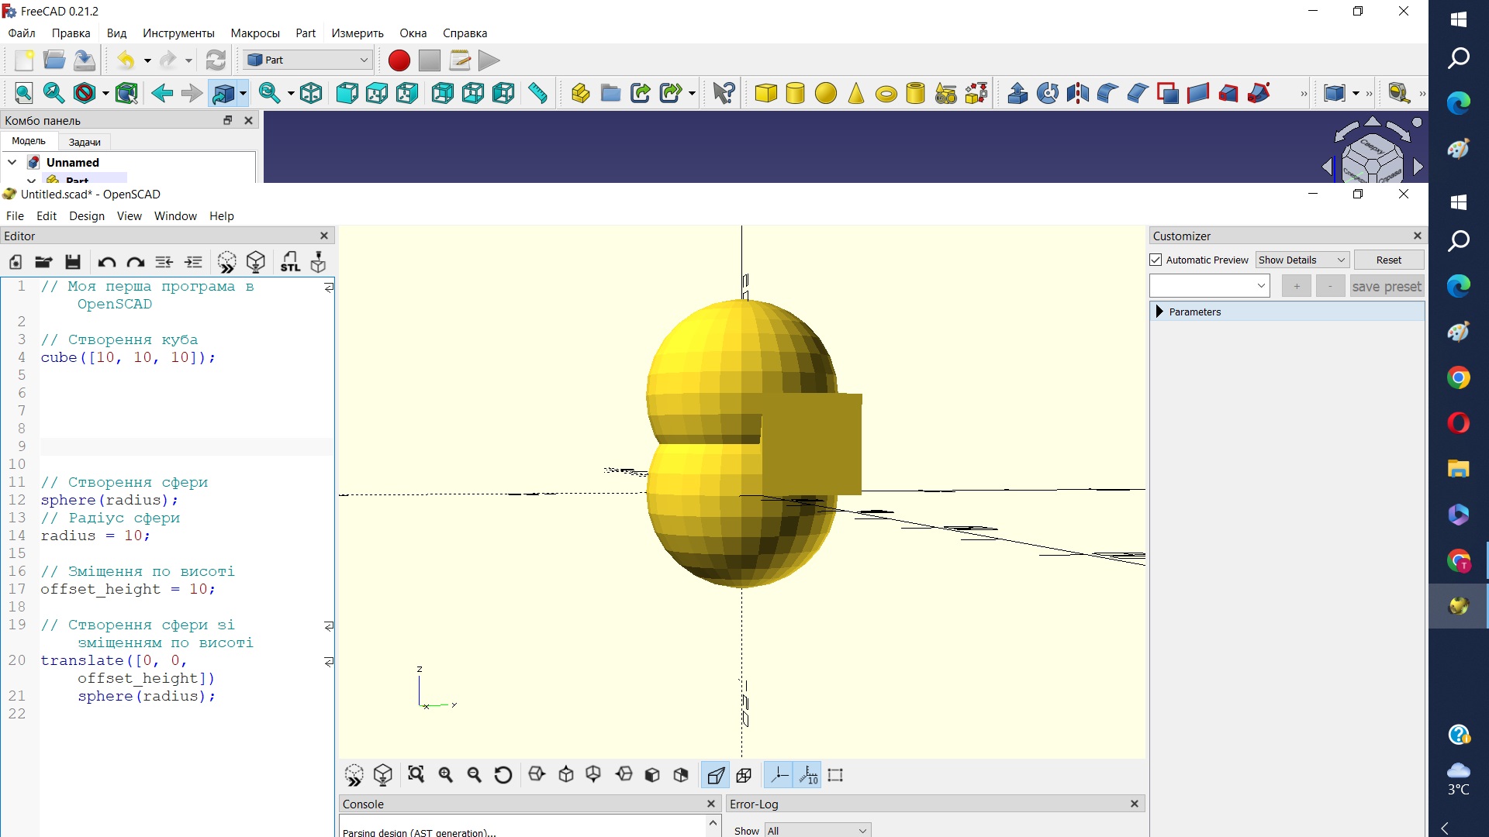Close the OpenSCAD Console panel
The height and width of the screenshot is (837, 1489).
(711, 804)
